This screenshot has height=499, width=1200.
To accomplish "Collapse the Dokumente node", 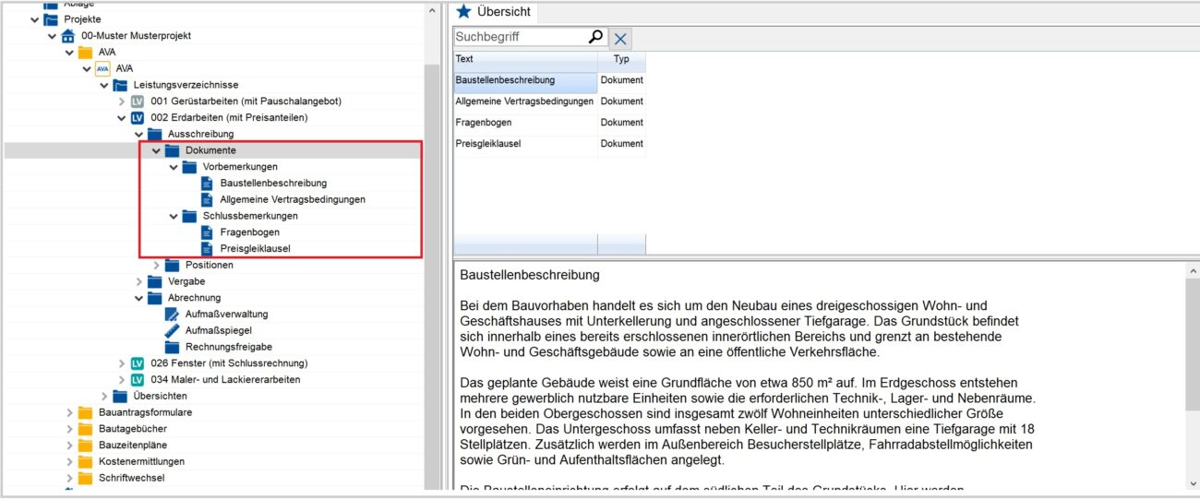I will click(156, 150).
